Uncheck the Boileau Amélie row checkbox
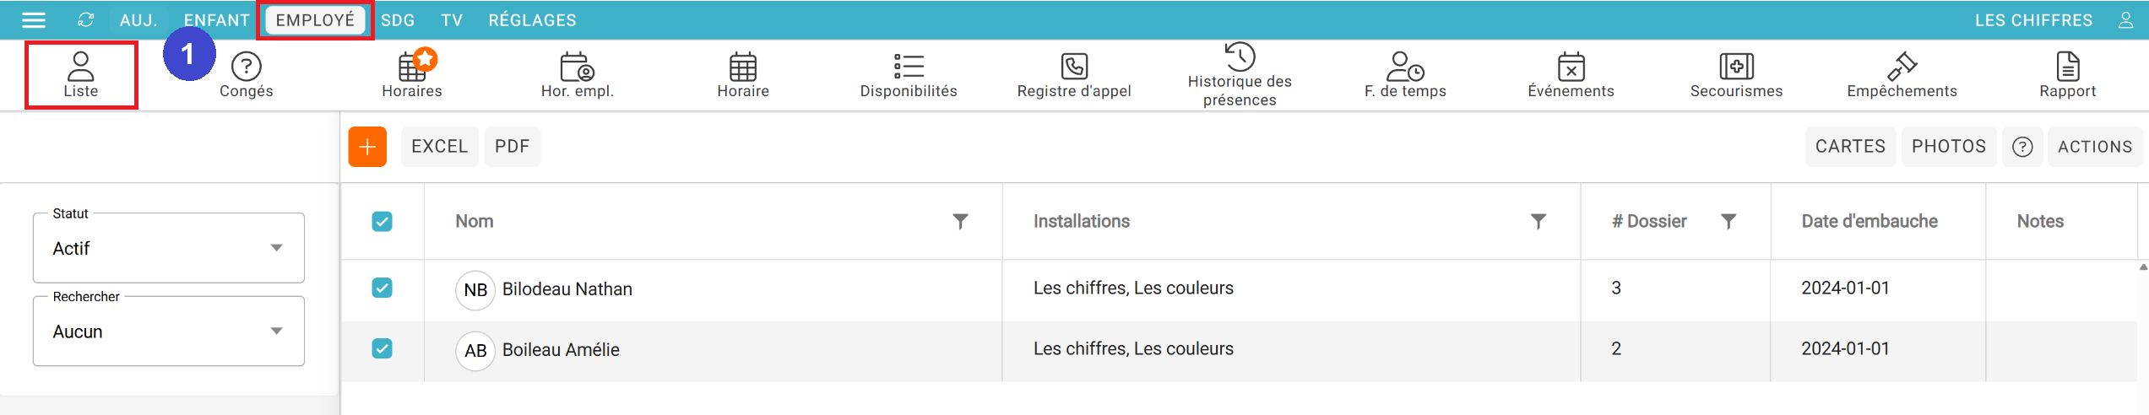This screenshot has width=2149, height=415. pyautogui.click(x=382, y=349)
